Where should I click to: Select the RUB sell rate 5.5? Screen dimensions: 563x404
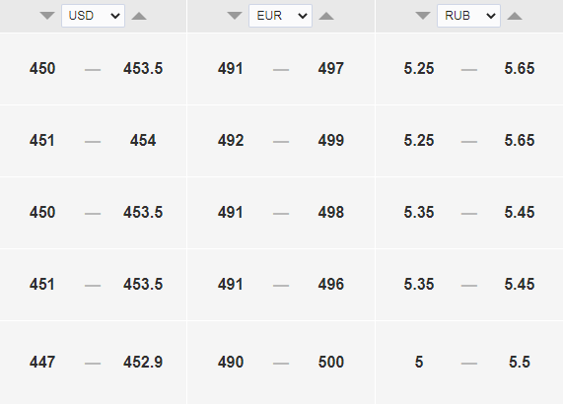[x=520, y=362]
